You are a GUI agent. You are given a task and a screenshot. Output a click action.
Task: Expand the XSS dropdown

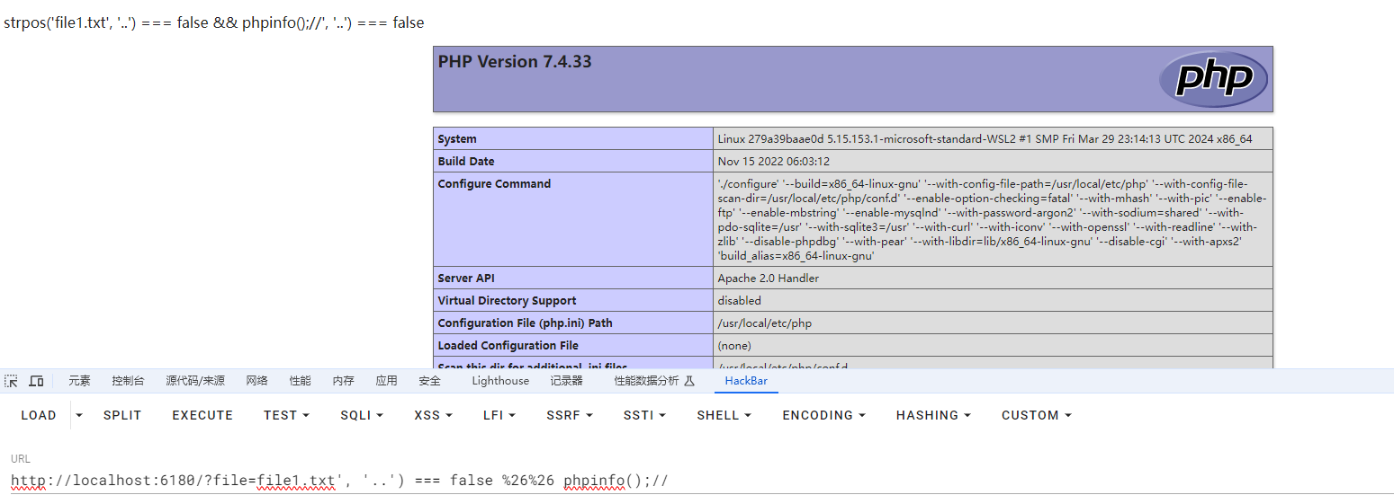tap(433, 415)
